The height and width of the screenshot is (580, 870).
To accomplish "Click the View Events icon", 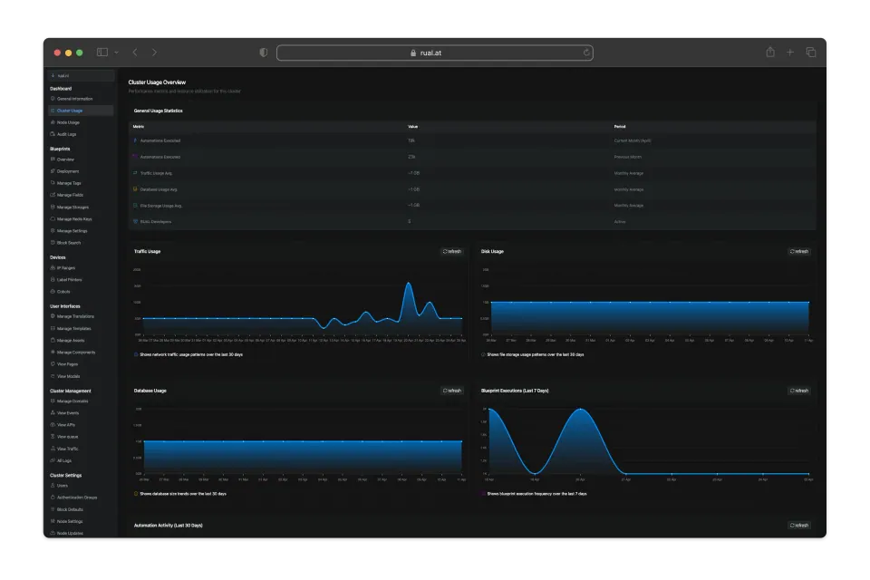I will click(x=53, y=413).
